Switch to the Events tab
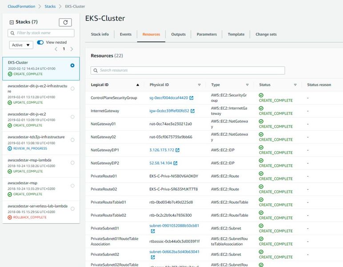This screenshot has width=343, height=267. click(126, 34)
